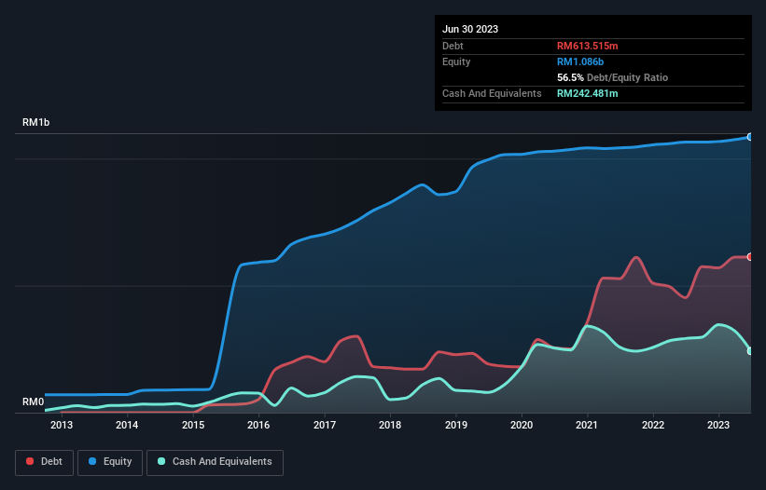Click the RM1b y-axis label

(35, 122)
